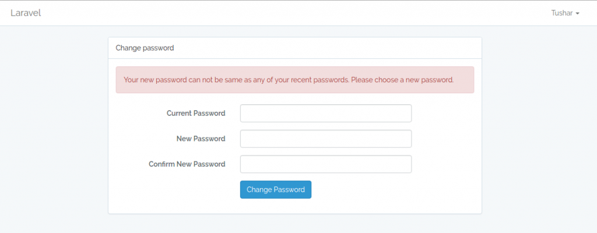Viewport: 597px width, 233px height.
Task: Click the 'Please choose a new password' sentence
Action: click(x=402, y=80)
